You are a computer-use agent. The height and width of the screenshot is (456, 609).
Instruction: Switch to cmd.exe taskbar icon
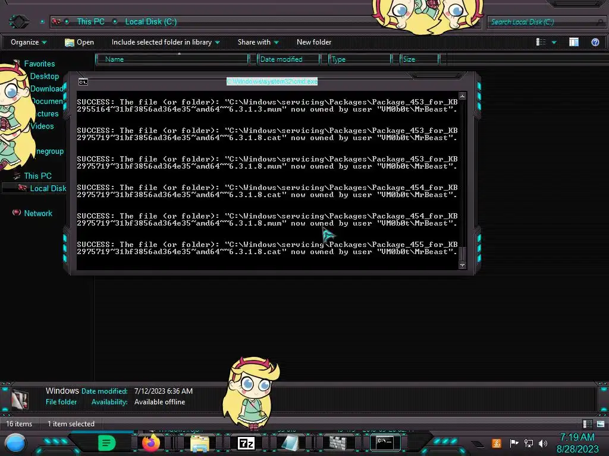click(x=385, y=443)
